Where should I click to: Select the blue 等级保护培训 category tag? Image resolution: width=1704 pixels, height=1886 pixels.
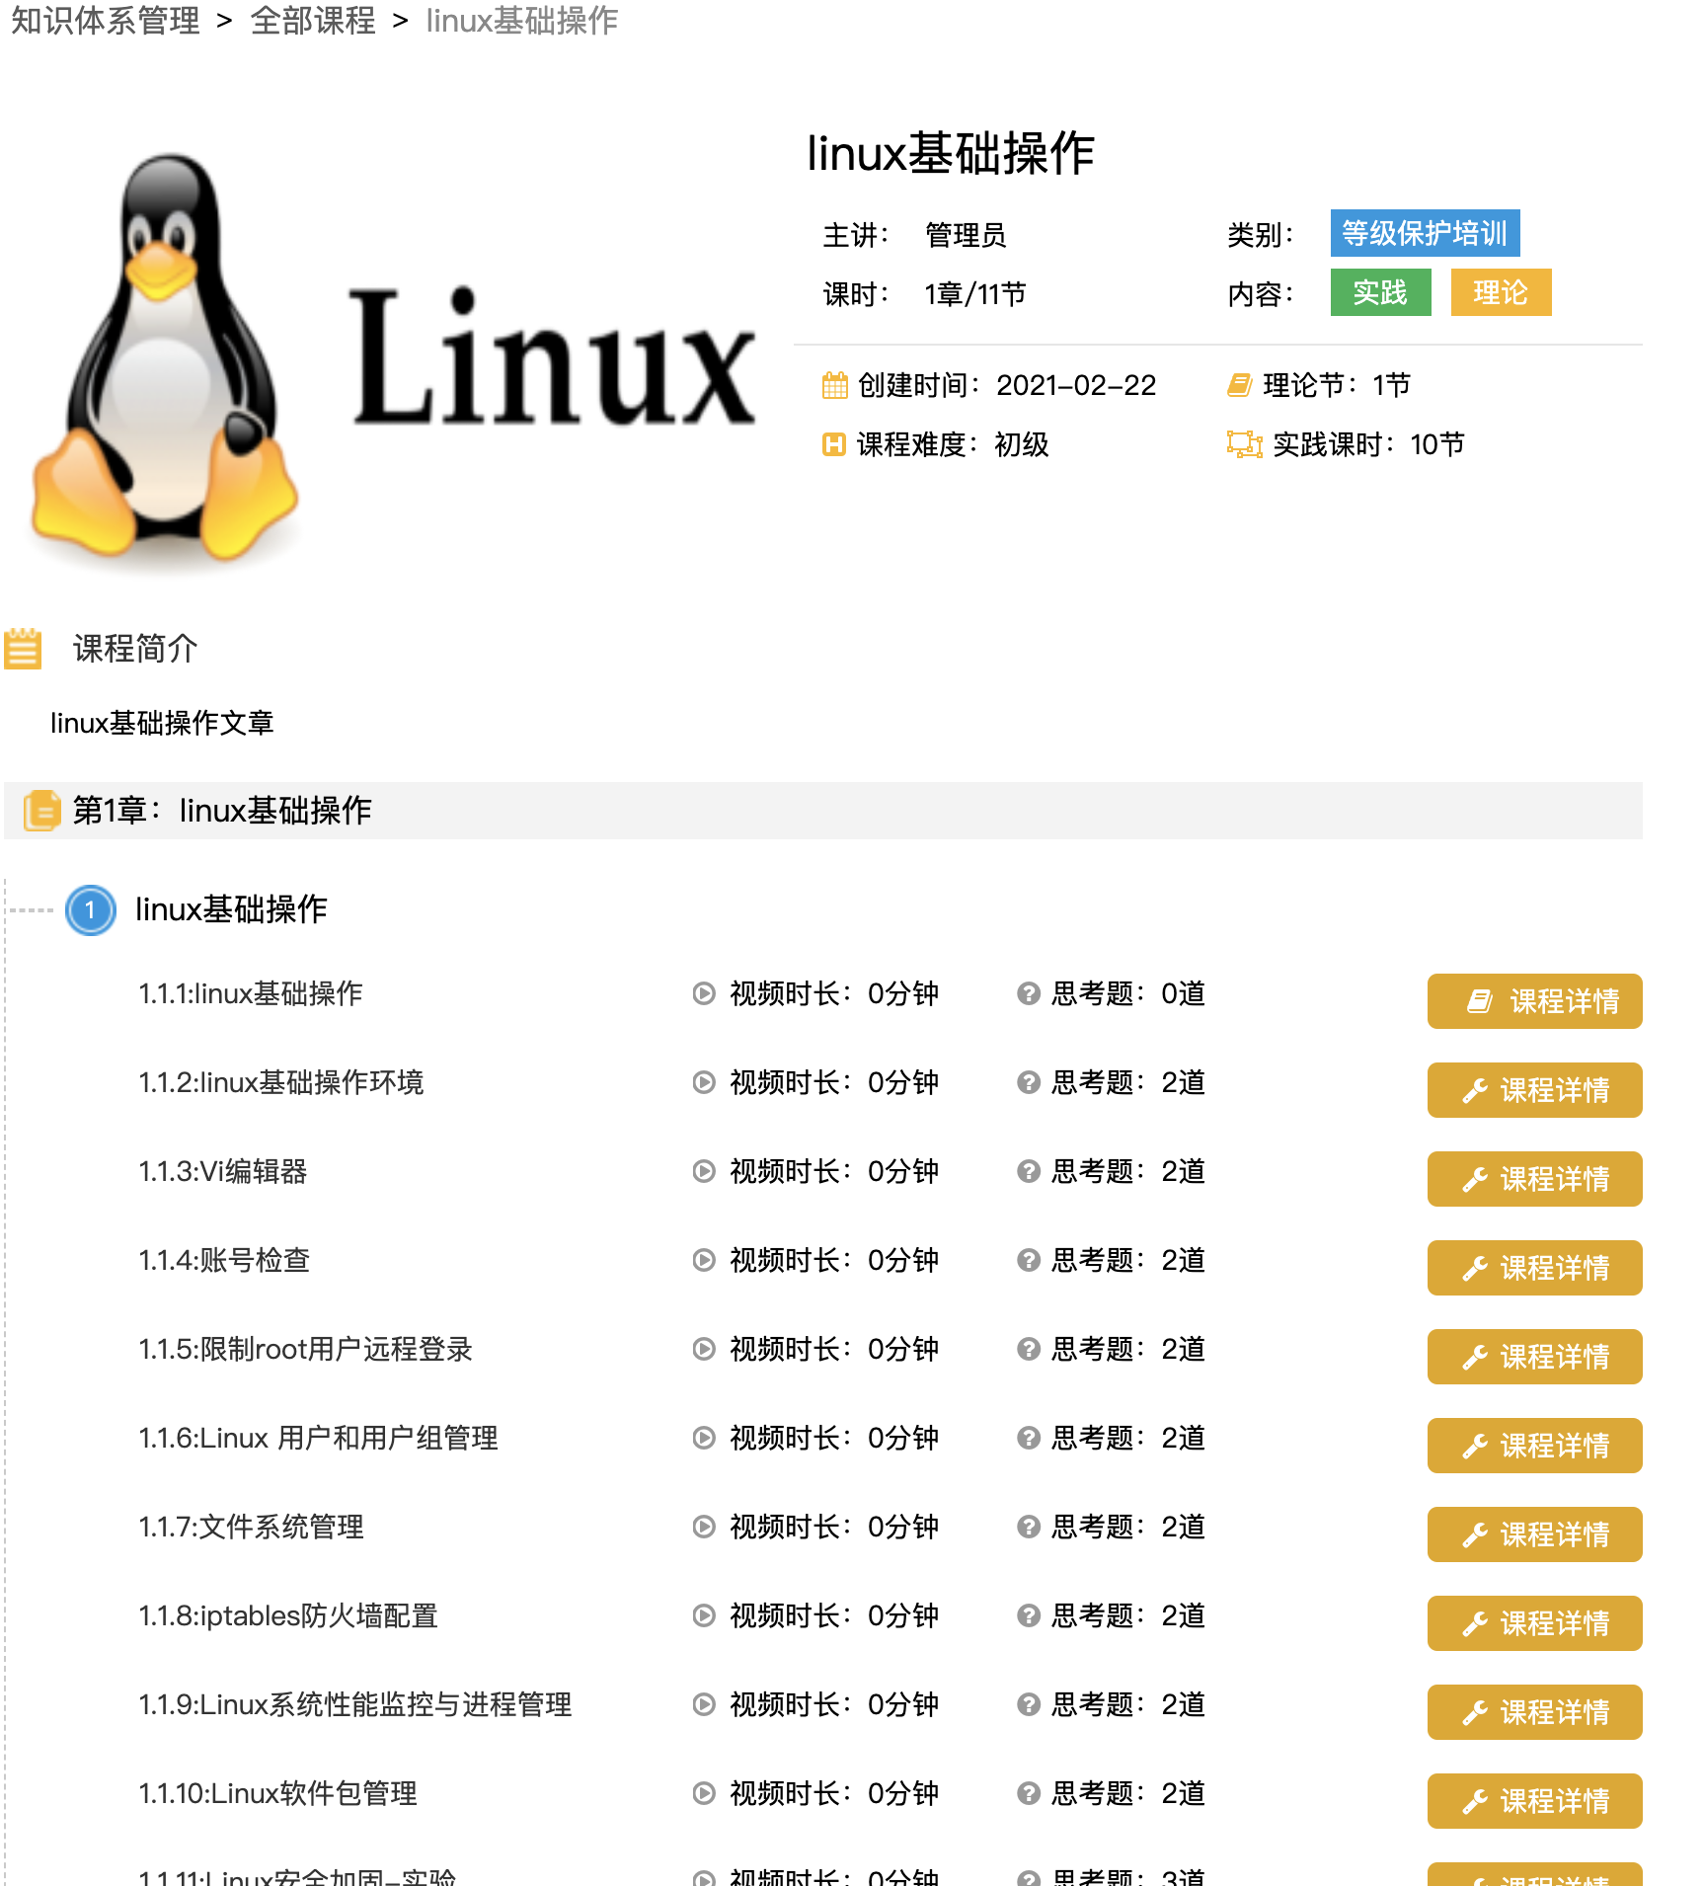pyautogui.click(x=1424, y=233)
